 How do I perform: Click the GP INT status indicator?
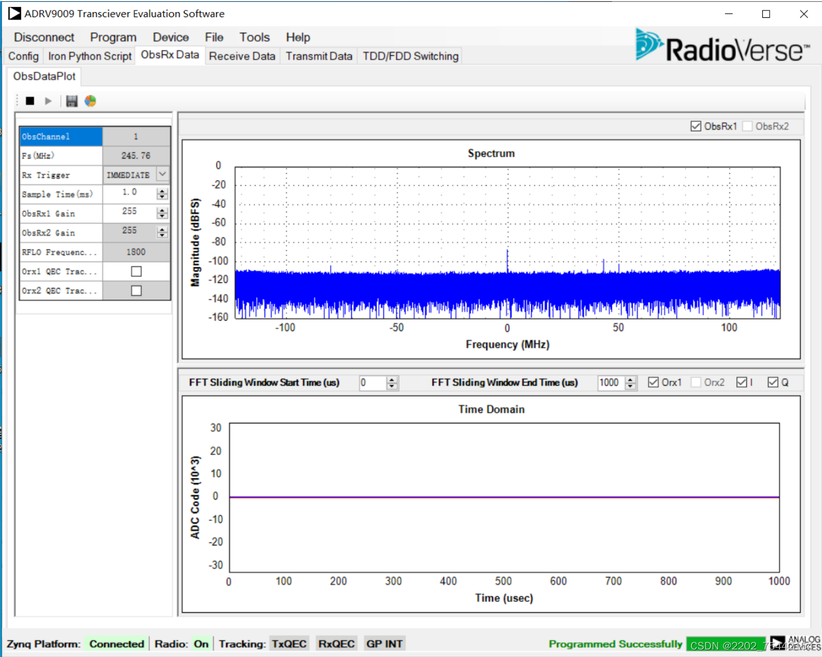click(385, 644)
